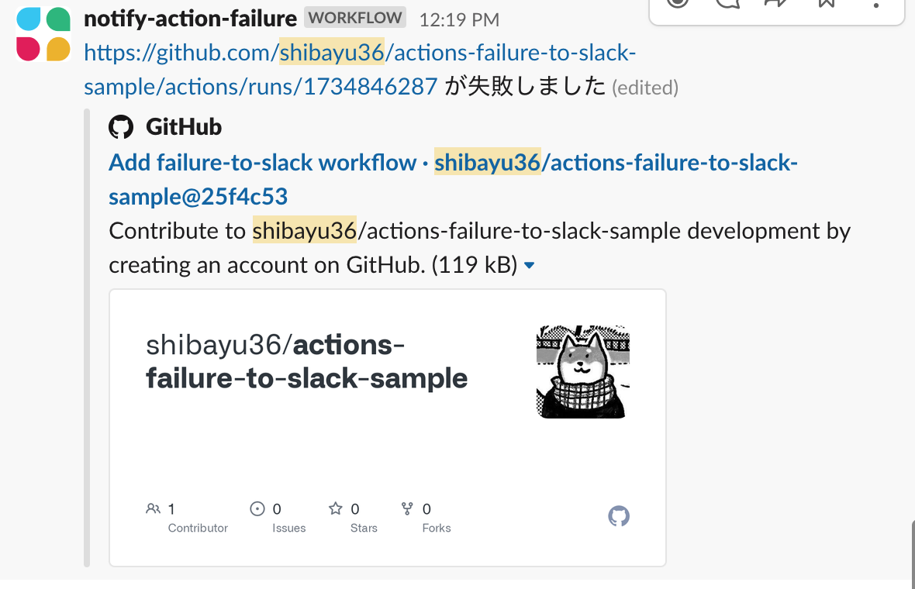Screen dimensions: 915x589
Task: Click the 12:19 PM message timestamp
Action: coord(459,19)
